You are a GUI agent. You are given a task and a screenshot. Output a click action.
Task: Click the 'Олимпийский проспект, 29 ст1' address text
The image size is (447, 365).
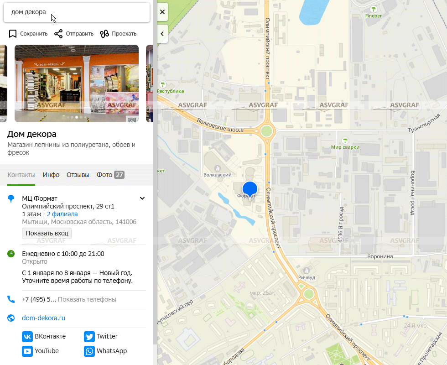coord(68,206)
